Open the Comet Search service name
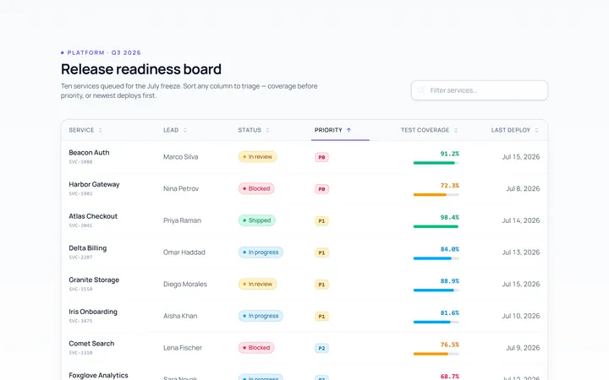The width and height of the screenshot is (609, 380). [91, 344]
